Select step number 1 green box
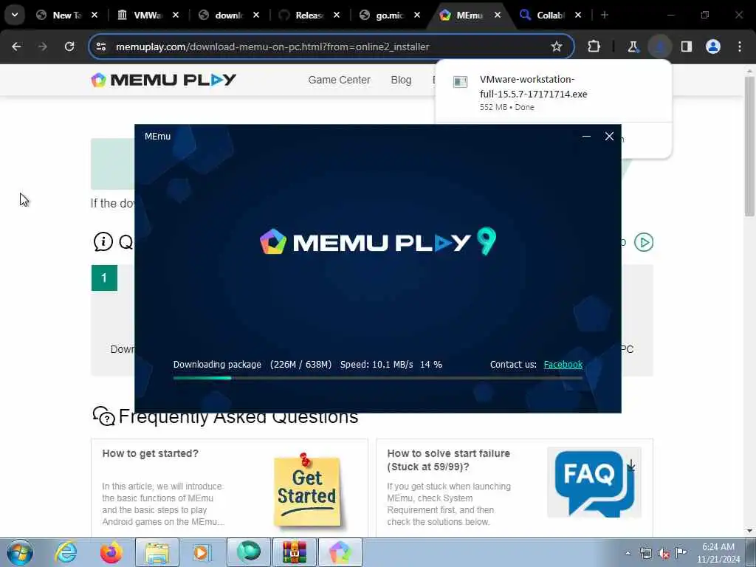 (104, 278)
